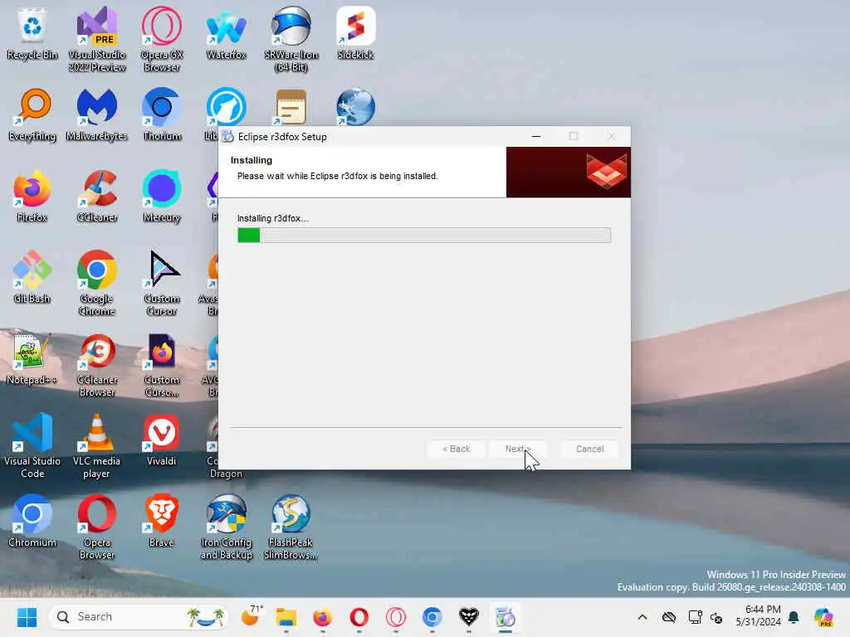The width and height of the screenshot is (850, 637).
Task: Open the Copilot Preview taskbar icon
Action: (x=824, y=617)
